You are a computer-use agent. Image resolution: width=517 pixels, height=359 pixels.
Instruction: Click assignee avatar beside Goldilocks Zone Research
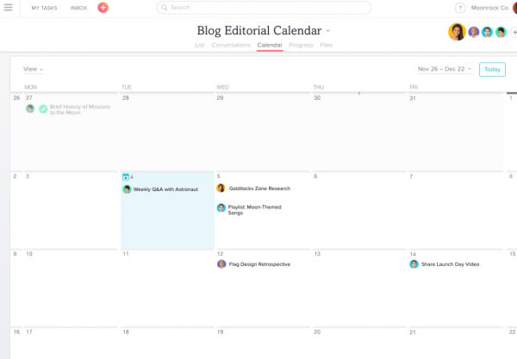pos(221,188)
